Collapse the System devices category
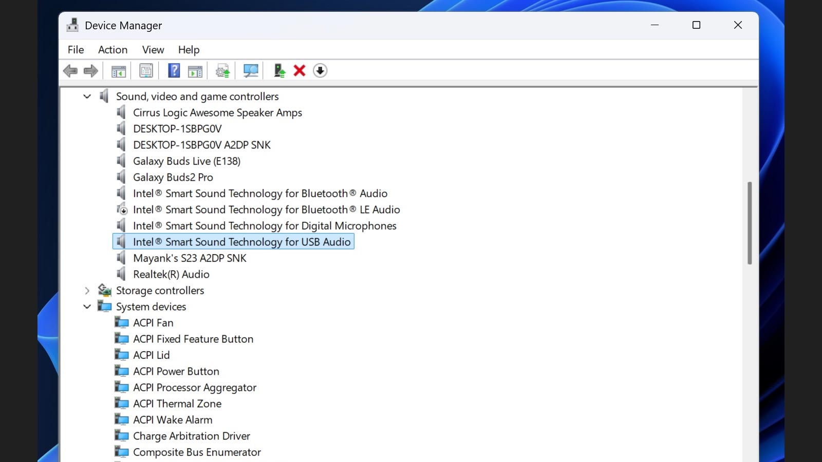The image size is (822, 462). [87, 307]
